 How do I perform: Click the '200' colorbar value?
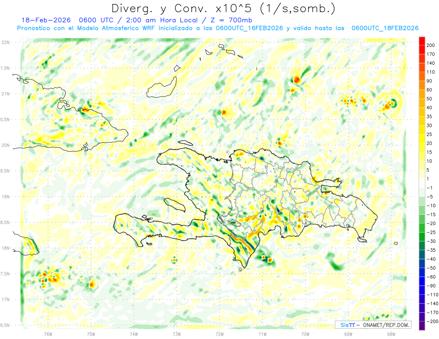[431, 46]
